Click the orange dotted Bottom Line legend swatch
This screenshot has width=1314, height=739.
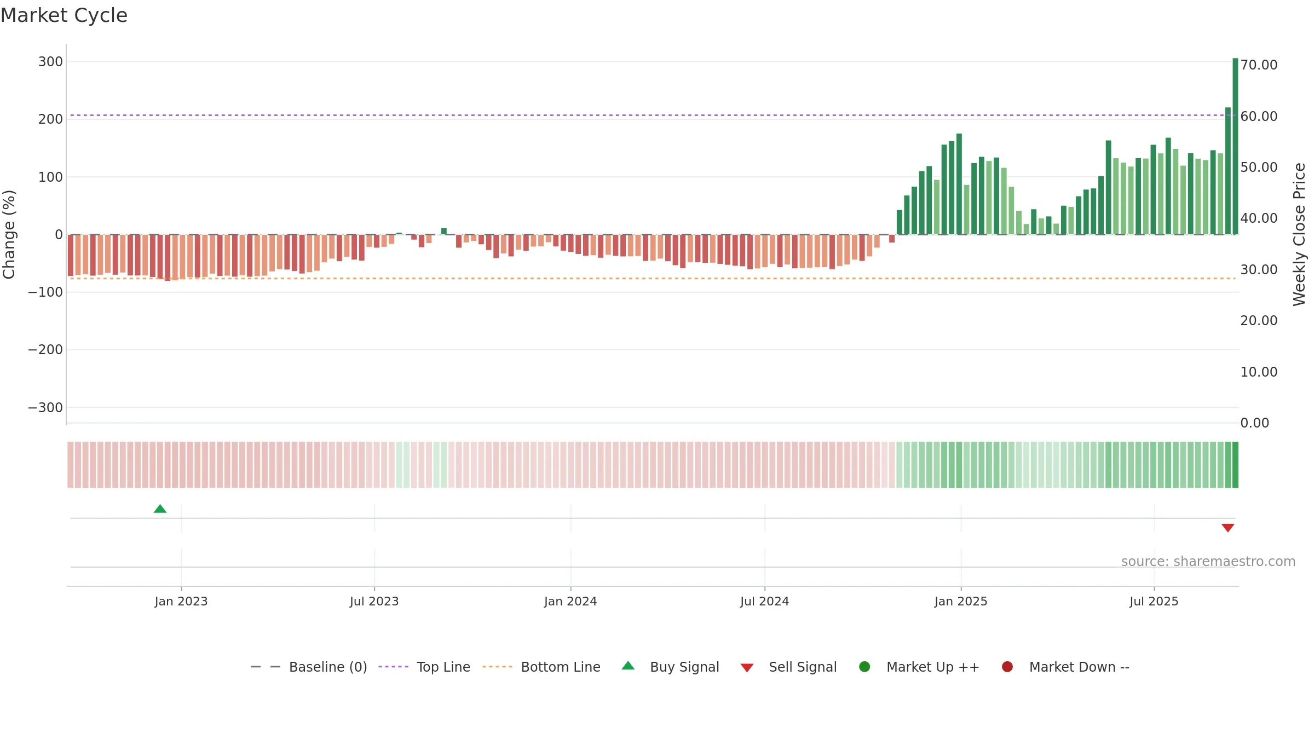[x=497, y=667]
